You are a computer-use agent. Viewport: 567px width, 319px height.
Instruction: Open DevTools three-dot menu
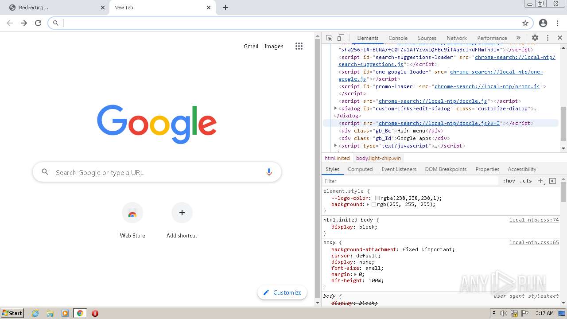click(x=548, y=38)
